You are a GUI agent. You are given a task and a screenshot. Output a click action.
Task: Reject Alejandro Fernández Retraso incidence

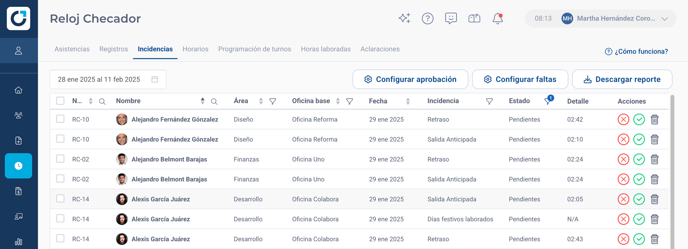(623, 119)
